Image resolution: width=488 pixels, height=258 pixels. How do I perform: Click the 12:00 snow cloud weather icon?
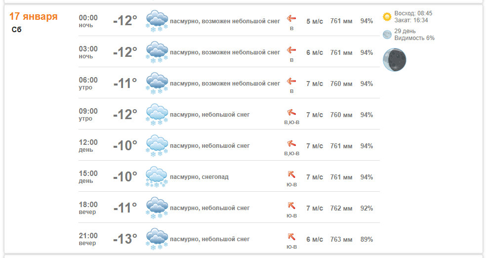157,145
